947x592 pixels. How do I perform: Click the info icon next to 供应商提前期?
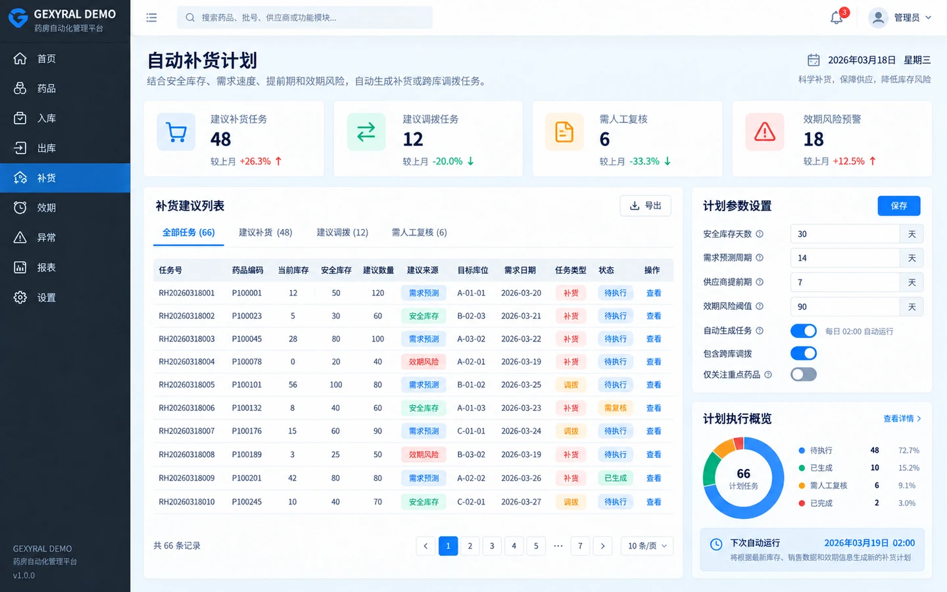[760, 282]
